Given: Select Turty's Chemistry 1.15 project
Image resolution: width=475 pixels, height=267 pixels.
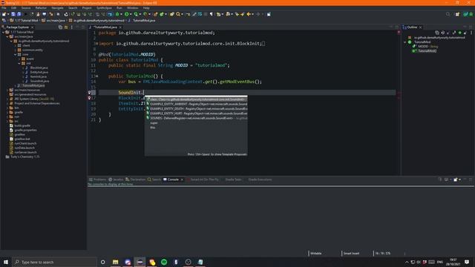Looking at the screenshot, I should [x=24, y=156].
